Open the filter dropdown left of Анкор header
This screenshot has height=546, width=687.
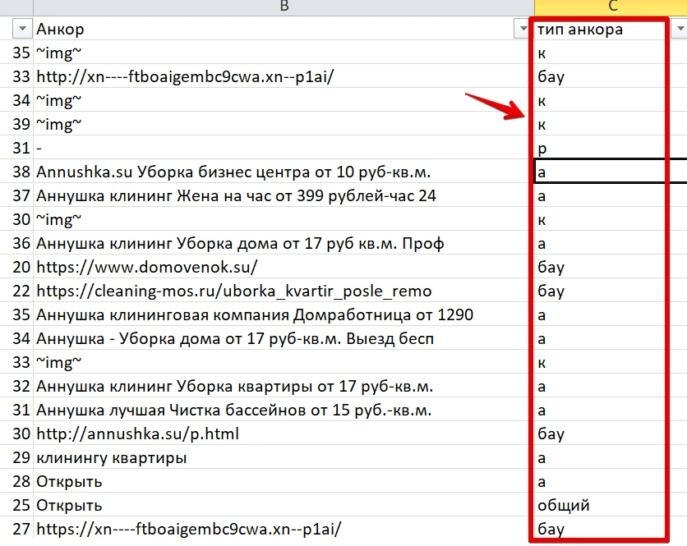22,29
